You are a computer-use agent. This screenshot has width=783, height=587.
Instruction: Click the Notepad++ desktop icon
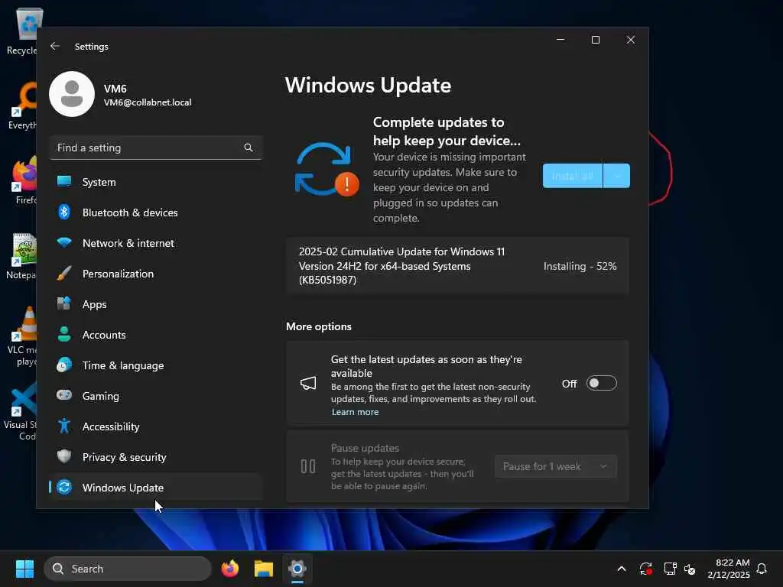point(22,255)
